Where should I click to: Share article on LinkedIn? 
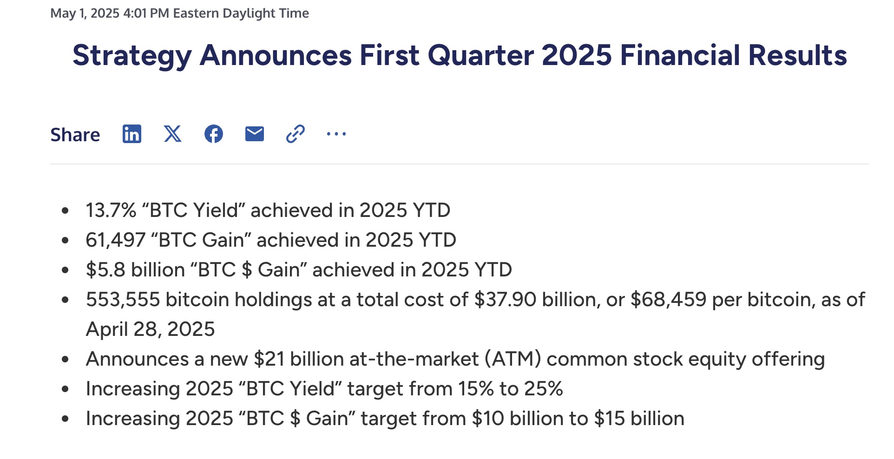(132, 134)
